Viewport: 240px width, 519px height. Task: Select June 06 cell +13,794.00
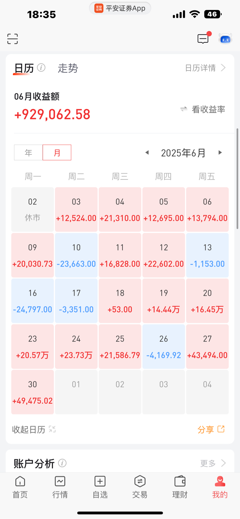(207, 209)
